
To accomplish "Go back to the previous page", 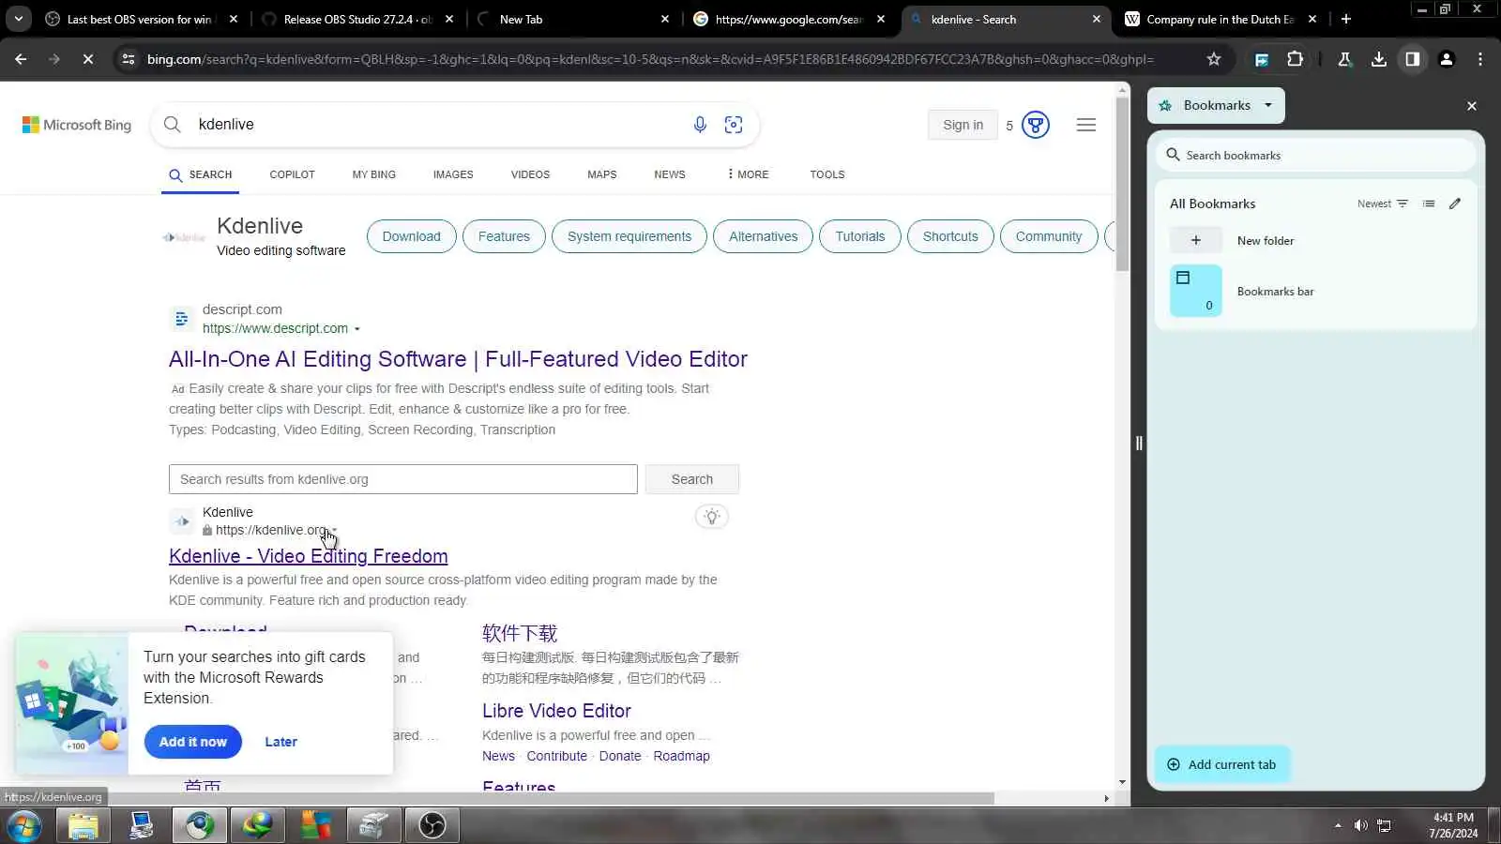I will (x=21, y=59).
